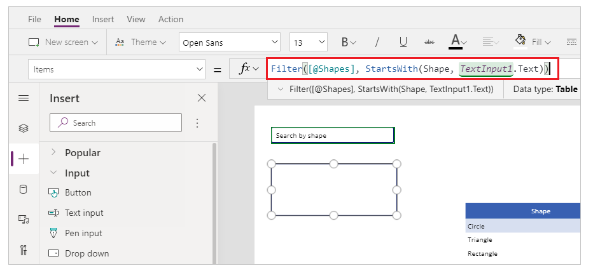Open the Fill color picker

coord(532,41)
